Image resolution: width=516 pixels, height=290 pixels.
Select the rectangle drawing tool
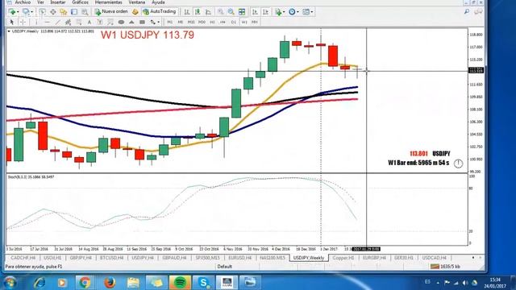coord(142,22)
